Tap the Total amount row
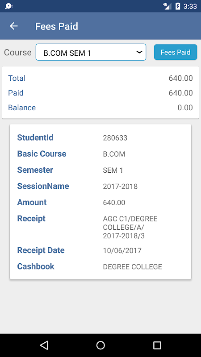 100,78
